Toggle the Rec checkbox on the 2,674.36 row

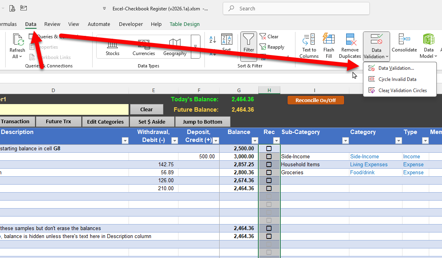tap(269, 181)
